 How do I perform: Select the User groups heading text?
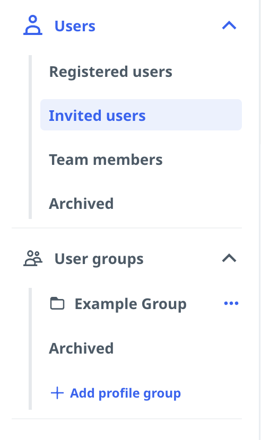point(99,259)
